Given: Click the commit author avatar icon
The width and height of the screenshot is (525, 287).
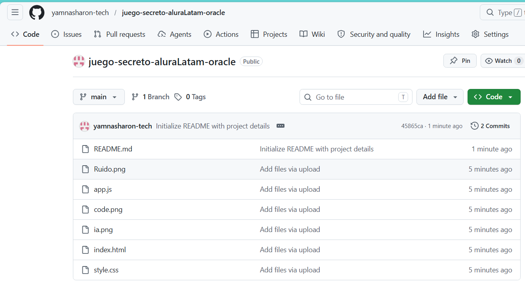Looking at the screenshot, I should pyautogui.click(x=84, y=126).
